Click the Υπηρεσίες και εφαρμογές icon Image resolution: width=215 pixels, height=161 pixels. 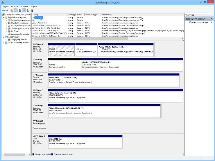(x=6, y=43)
